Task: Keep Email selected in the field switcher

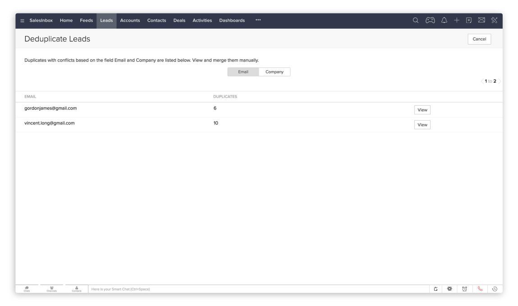Action: pyautogui.click(x=243, y=72)
